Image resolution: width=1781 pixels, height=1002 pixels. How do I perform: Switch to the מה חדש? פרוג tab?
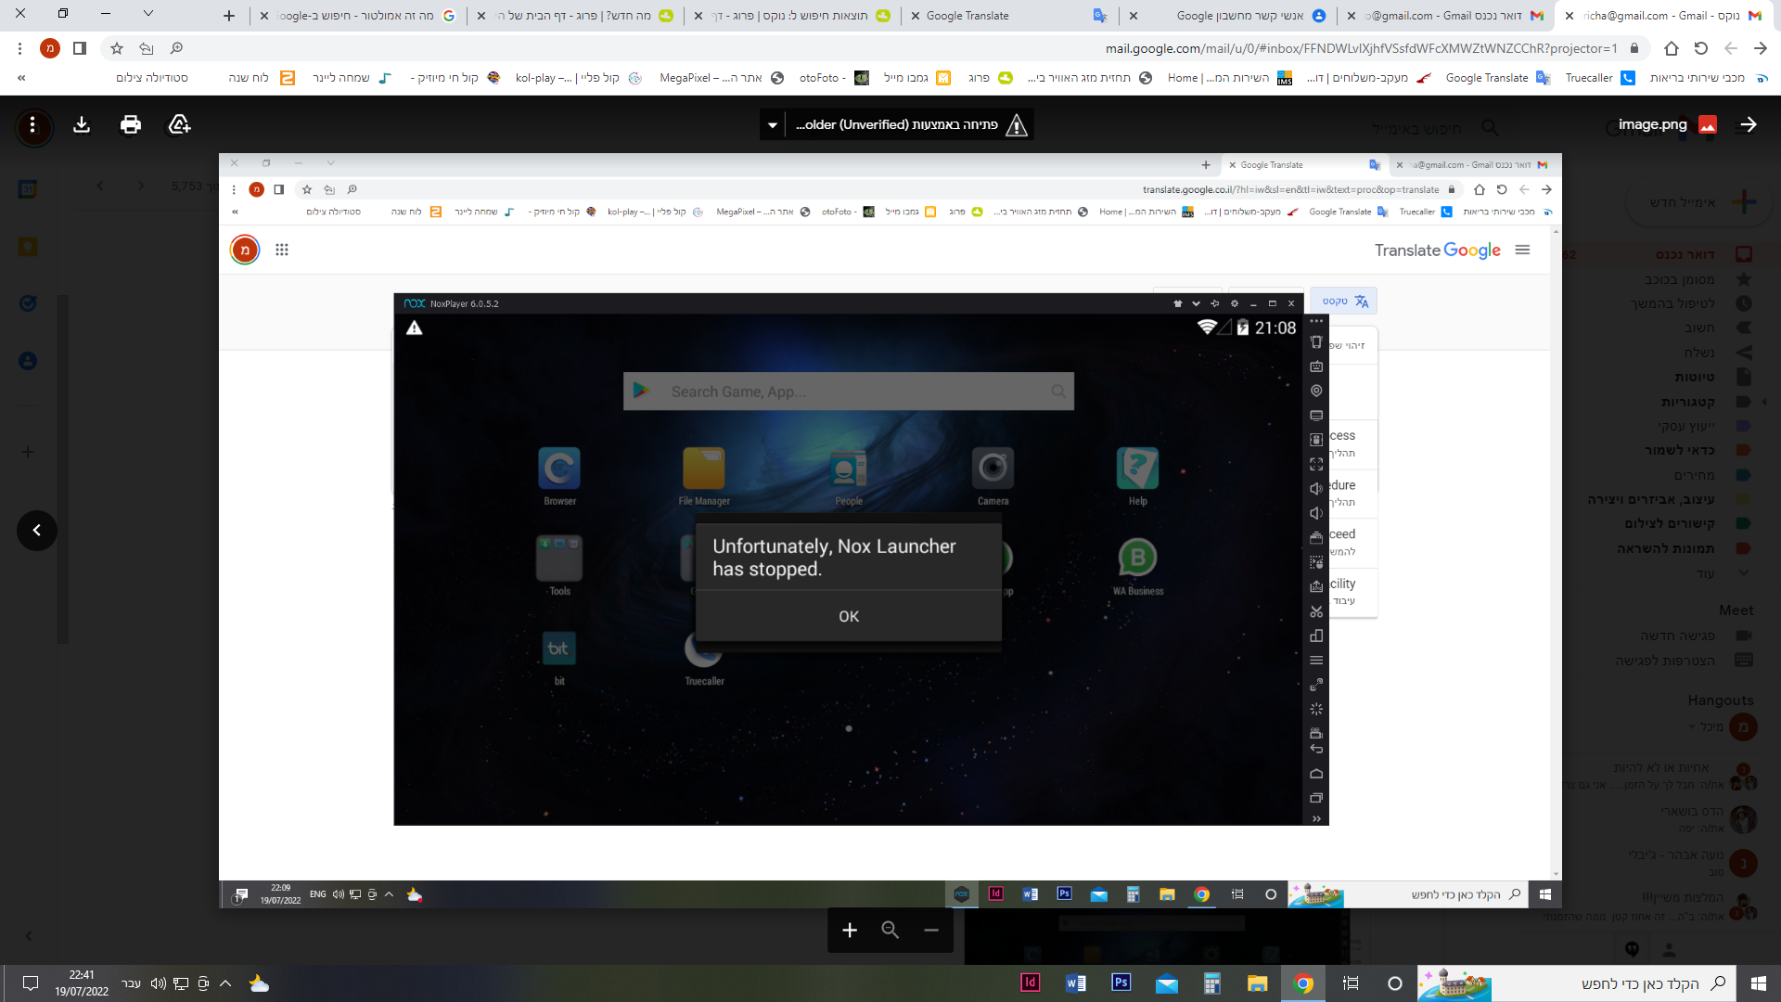coord(577,16)
